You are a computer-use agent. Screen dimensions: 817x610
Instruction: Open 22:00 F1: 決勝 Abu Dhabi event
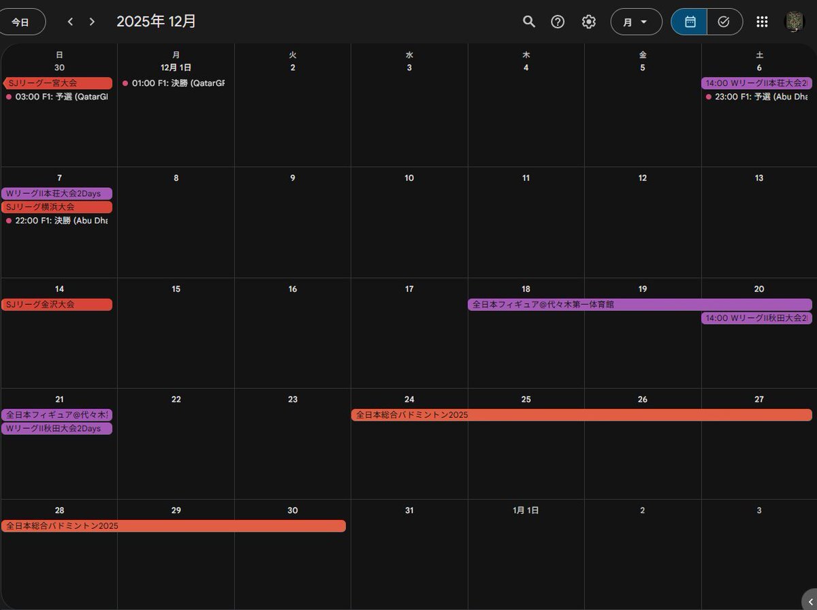[59, 221]
